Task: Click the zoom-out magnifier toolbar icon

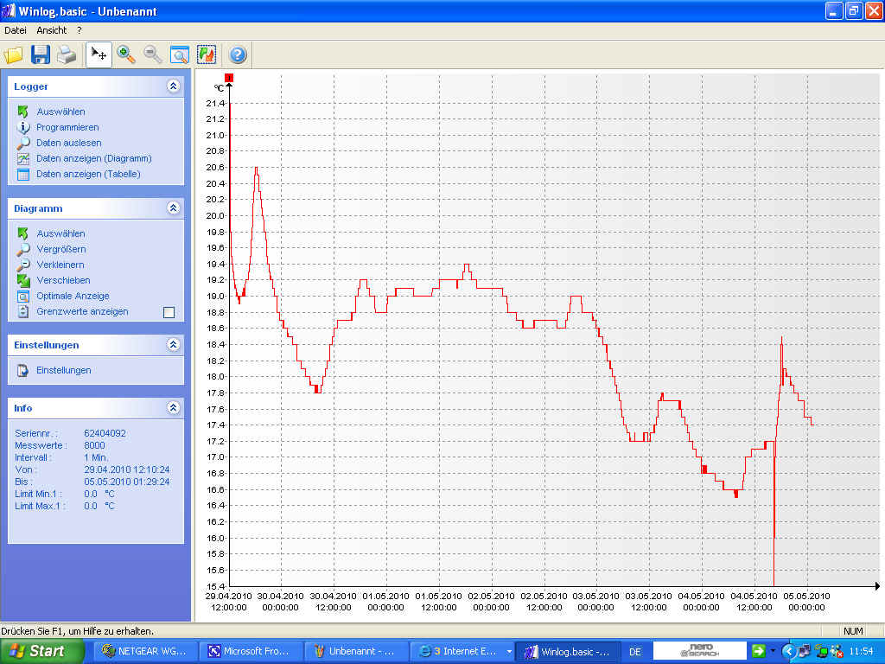Action: (x=152, y=54)
